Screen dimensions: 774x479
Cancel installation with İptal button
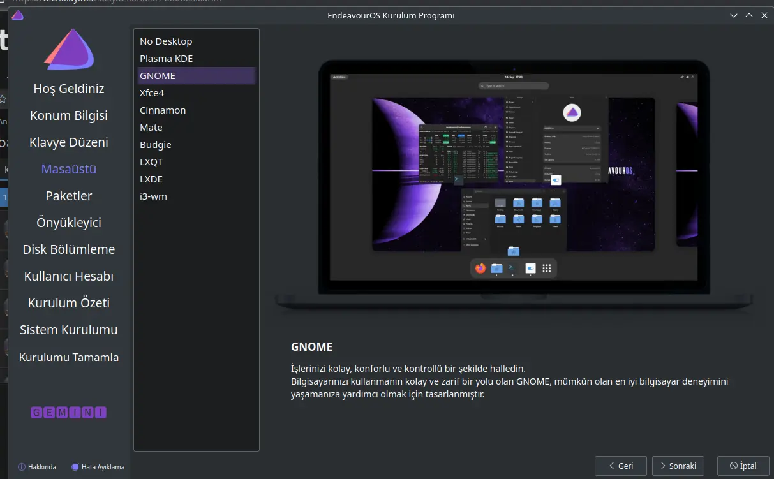[743, 466]
